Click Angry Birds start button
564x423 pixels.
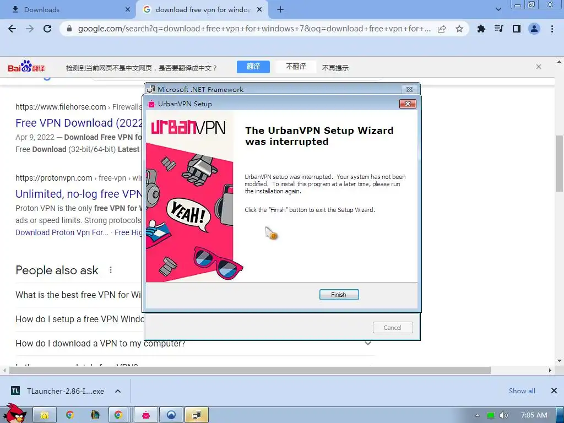coord(14,413)
